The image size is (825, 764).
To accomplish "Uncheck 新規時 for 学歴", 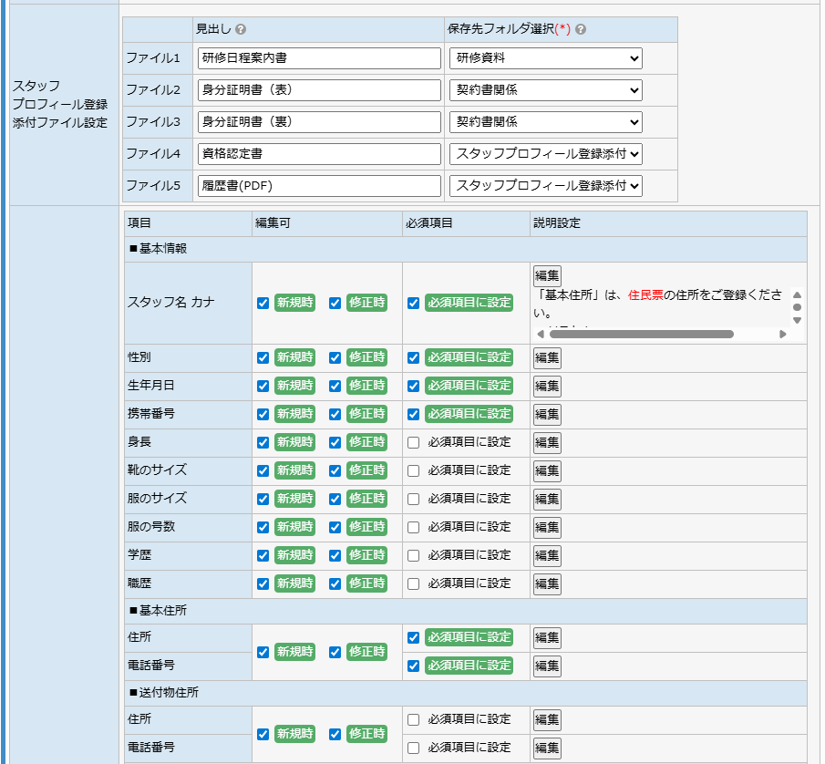I will [263, 555].
